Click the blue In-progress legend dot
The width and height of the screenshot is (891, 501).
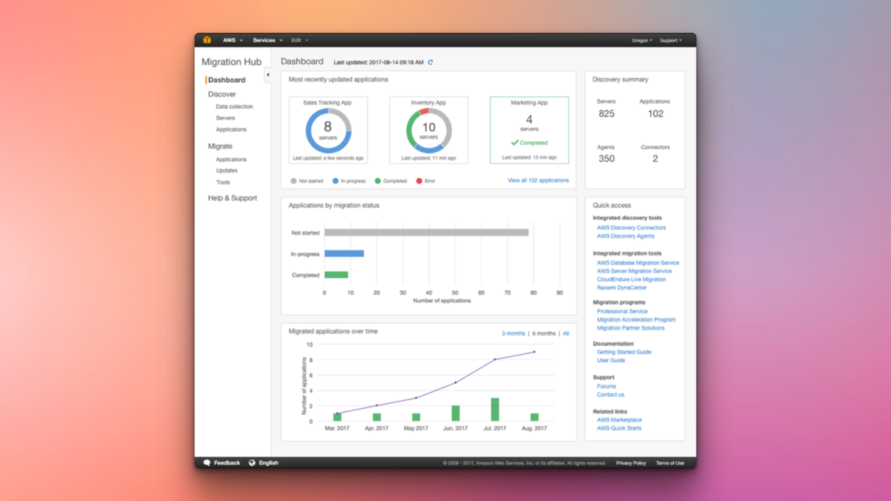click(x=336, y=180)
